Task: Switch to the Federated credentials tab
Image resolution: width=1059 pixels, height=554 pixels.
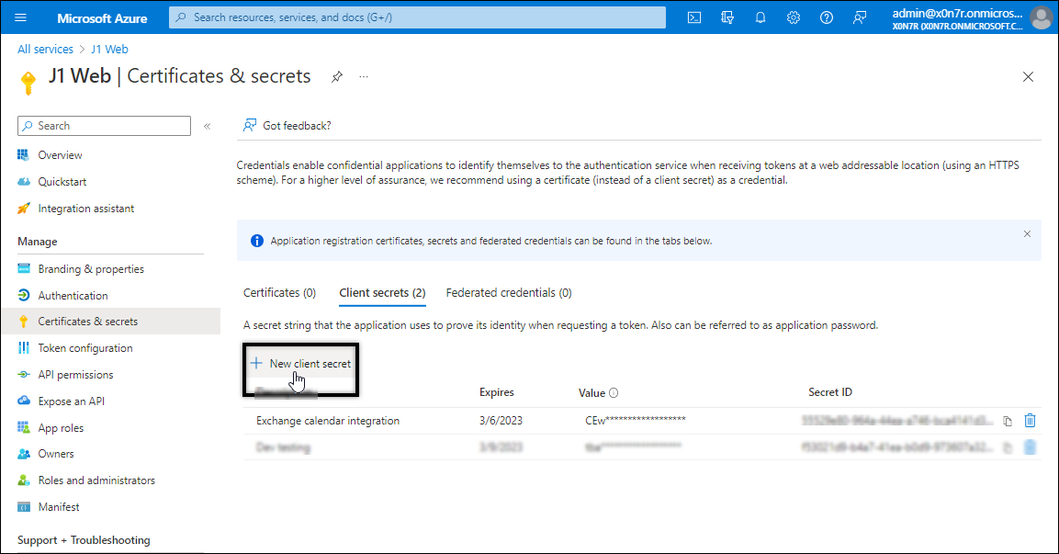Action: [x=508, y=293]
